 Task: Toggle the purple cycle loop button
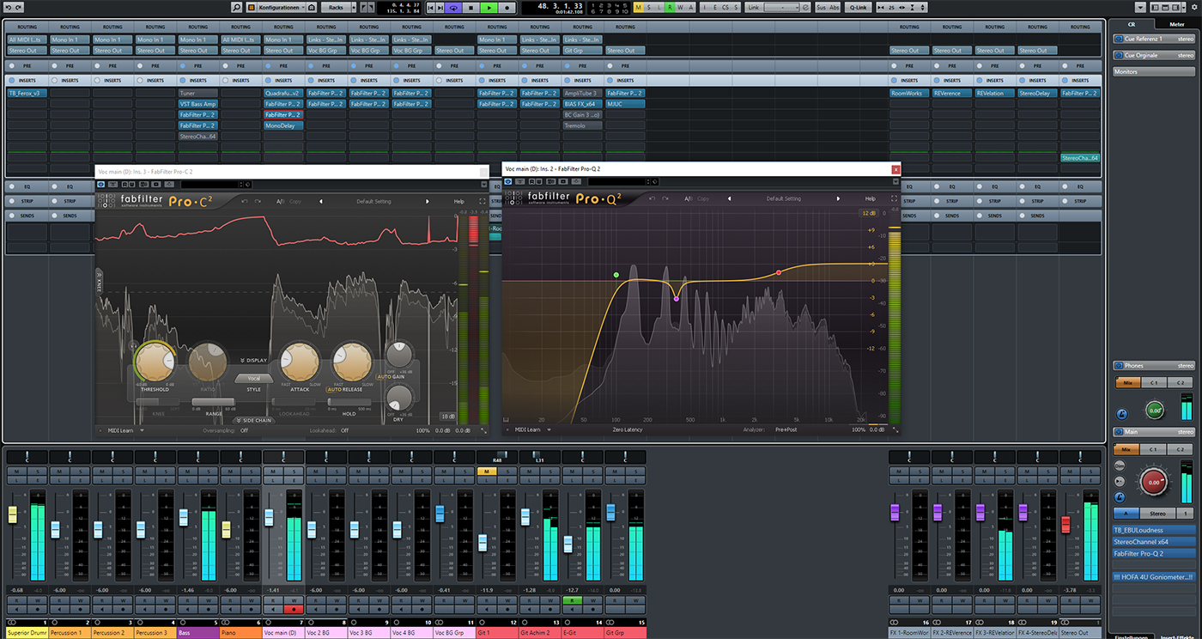(452, 8)
